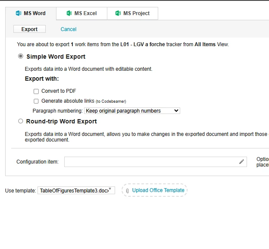Open the MS Project export tab
Screen dimensions: 269x249
coord(133,13)
